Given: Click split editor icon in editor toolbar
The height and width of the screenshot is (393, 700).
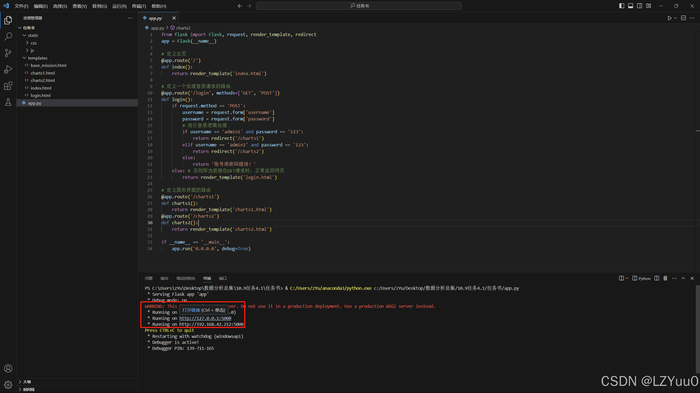Looking at the screenshot, I should 683,18.
